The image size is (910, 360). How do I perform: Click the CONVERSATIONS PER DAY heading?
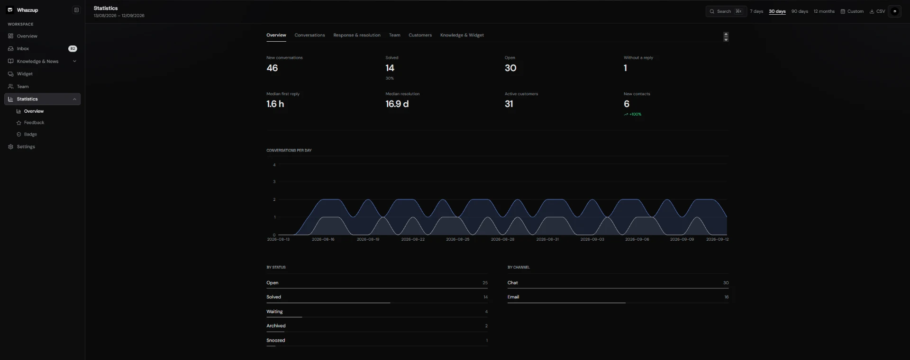[x=289, y=151]
